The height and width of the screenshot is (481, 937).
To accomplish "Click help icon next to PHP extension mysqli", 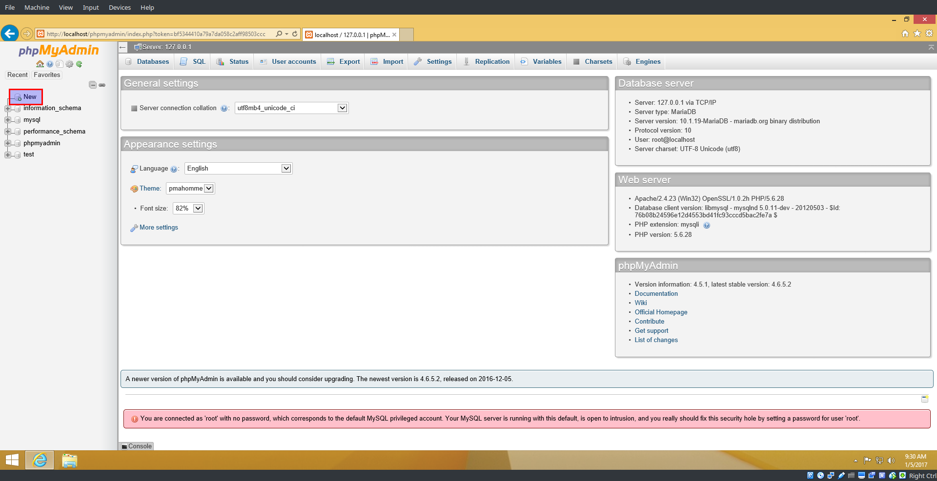I will (707, 225).
